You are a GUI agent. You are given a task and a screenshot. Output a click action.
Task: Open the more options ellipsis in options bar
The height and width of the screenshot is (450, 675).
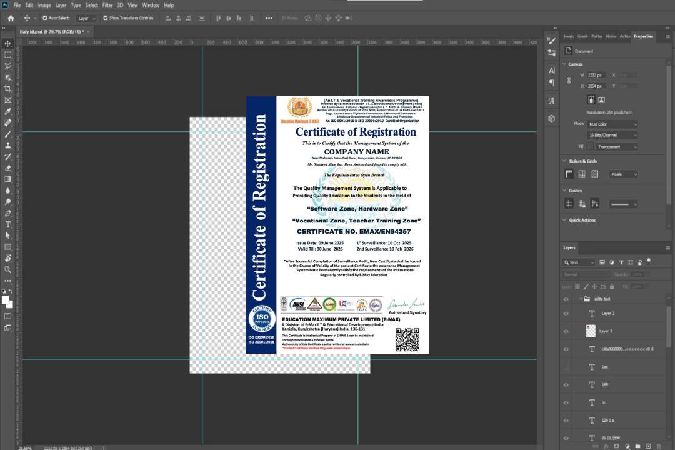pyautogui.click(x=269, y=18)
